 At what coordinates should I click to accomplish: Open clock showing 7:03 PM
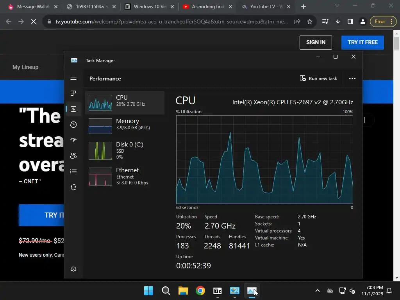372,291
